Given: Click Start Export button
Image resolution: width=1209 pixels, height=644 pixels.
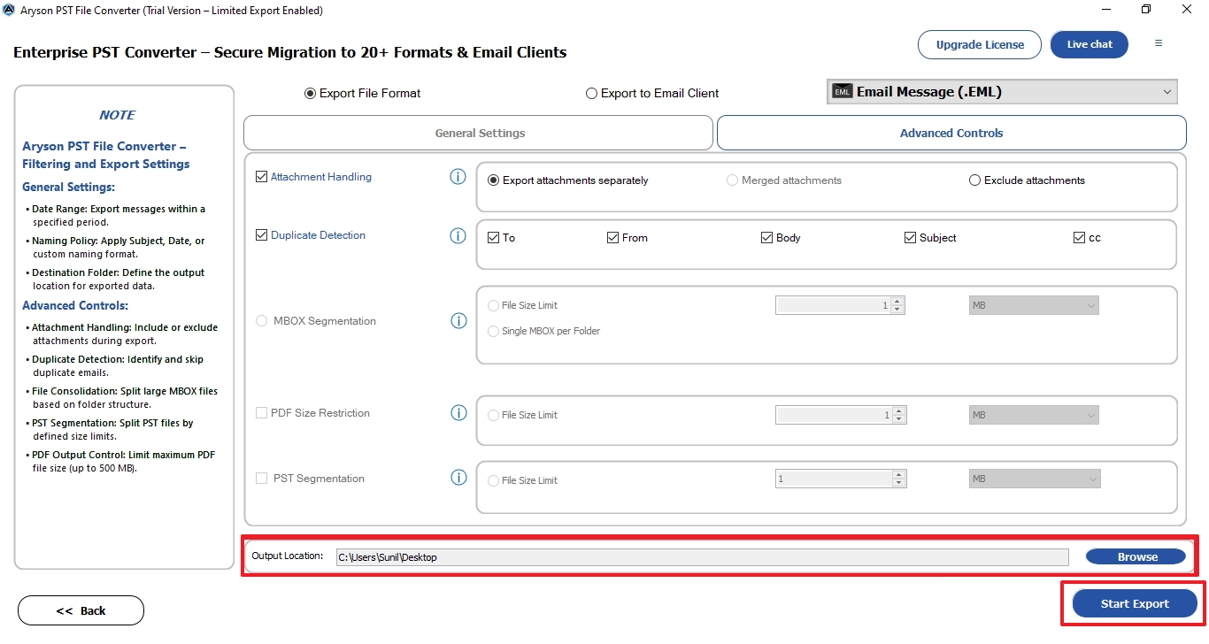Looking at the screenshot, I should pos(1135,603).
